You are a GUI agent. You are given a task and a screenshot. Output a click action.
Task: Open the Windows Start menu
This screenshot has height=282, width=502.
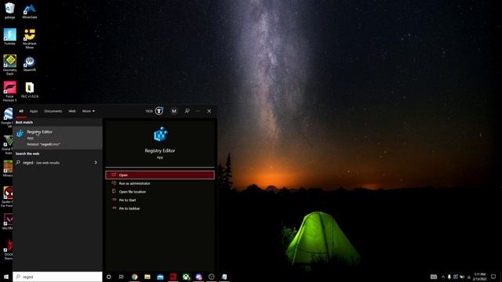[x=6, y=277]
